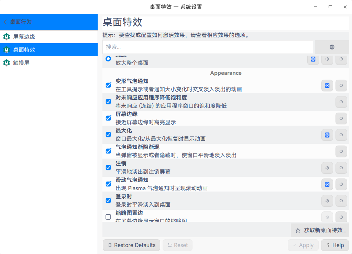Screen dimensions: 352x254
Task: Play demo video for 滑动气泡通知 effect
Action: pyautogui.click(x=327, y=184)
